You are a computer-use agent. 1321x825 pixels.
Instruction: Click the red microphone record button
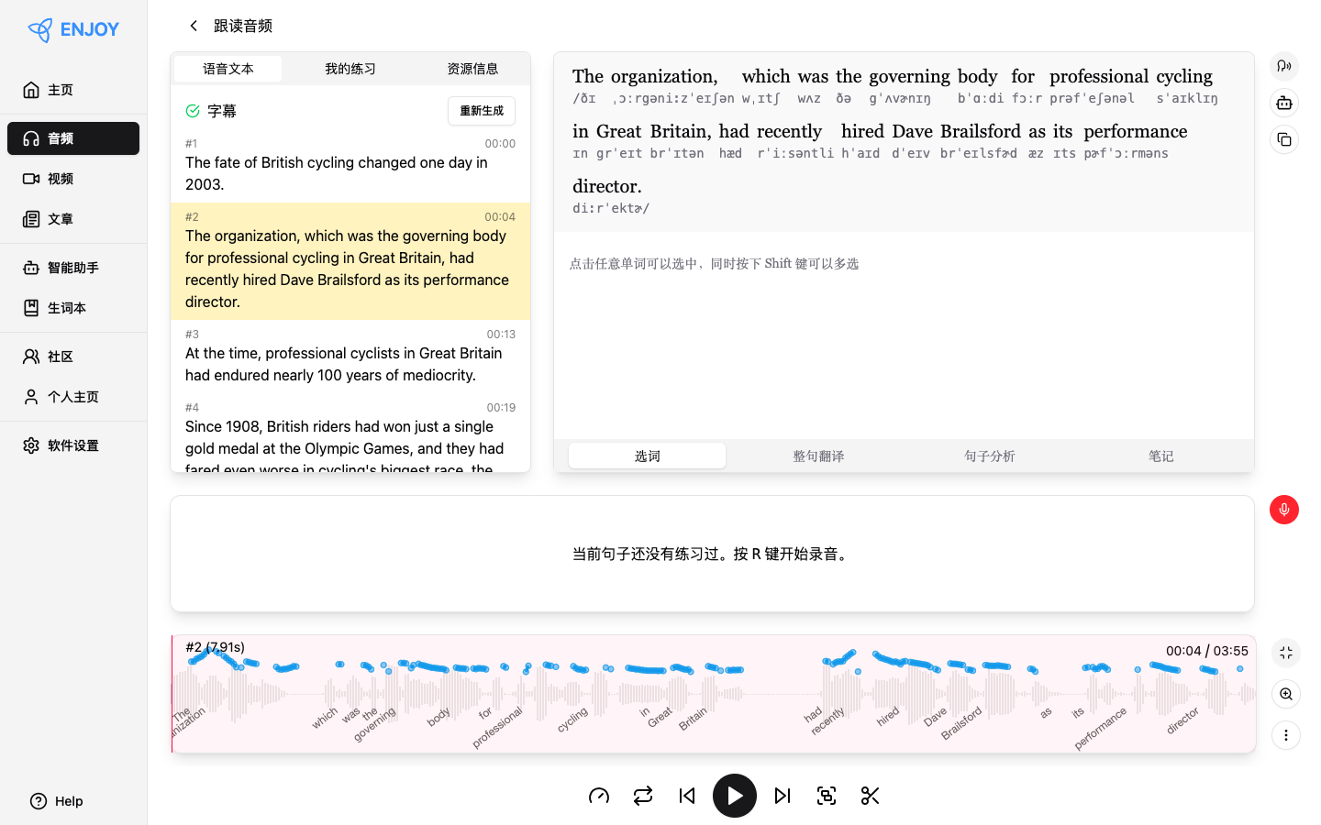click(x=1283, y=510)
